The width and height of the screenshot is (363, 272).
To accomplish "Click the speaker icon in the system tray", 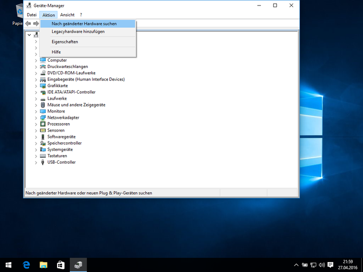I will click(x=322, y=265).
